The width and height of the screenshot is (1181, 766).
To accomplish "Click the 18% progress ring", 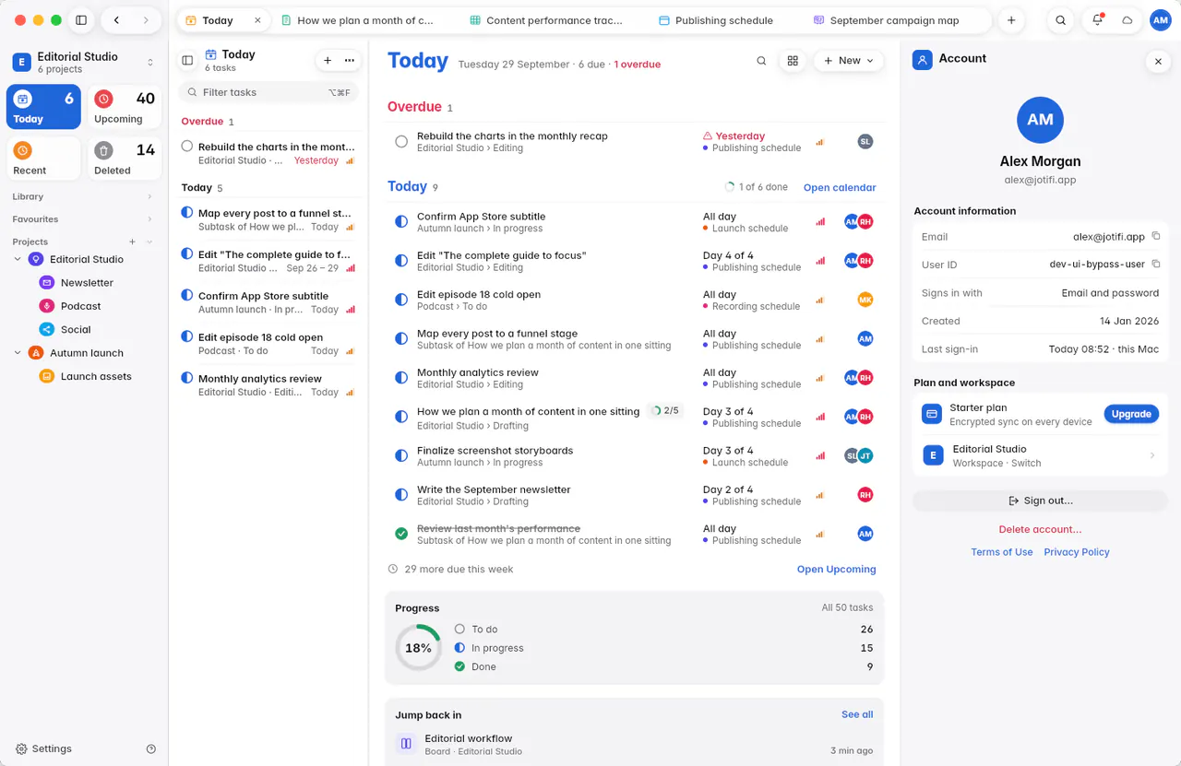I will point(419,648).
